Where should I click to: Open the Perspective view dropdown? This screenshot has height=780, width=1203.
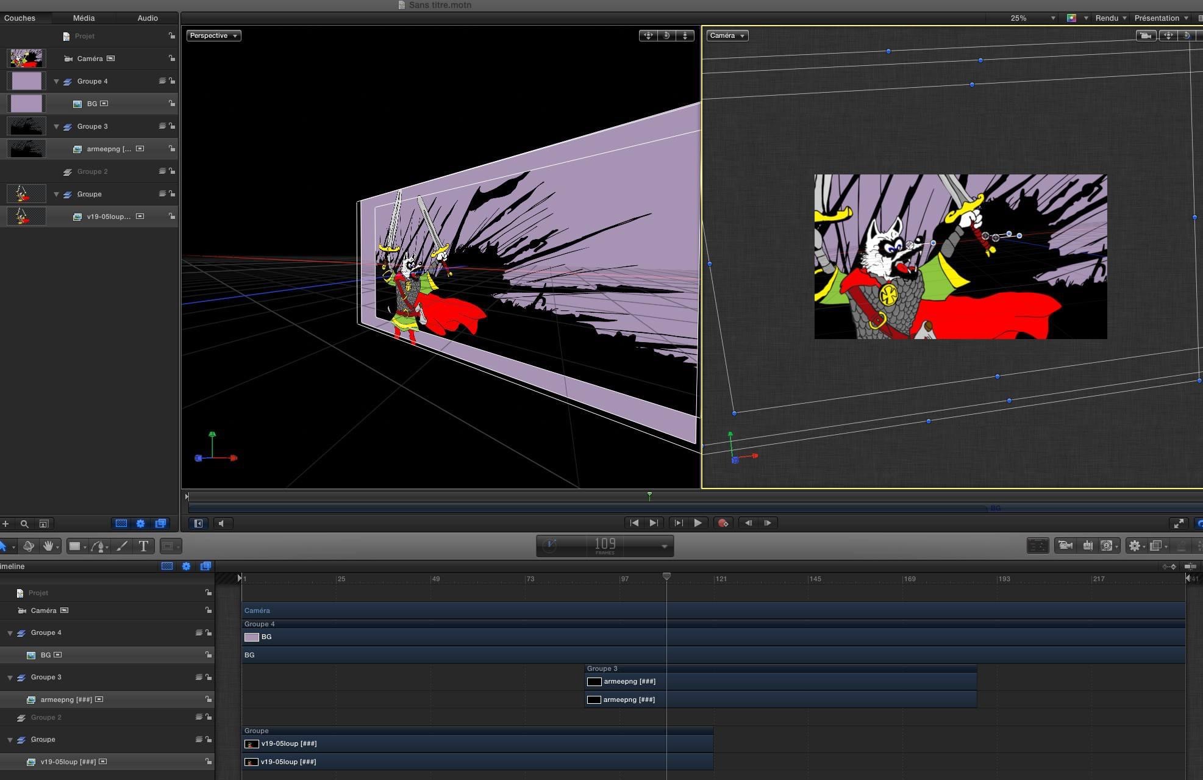point(213,35)
